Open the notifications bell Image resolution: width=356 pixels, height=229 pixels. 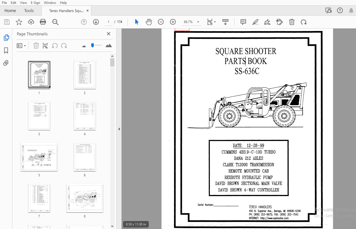[351, 11]
